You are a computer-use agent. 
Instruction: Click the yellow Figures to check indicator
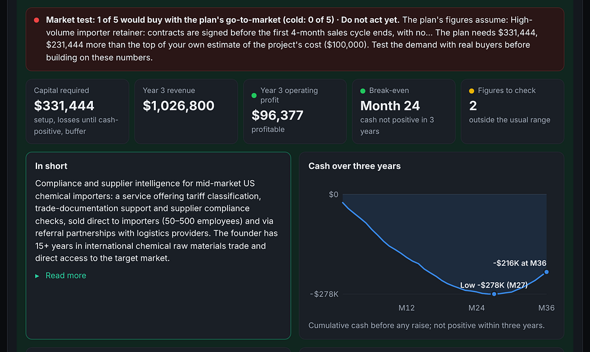pyautogui.click(x=471, y=91)
